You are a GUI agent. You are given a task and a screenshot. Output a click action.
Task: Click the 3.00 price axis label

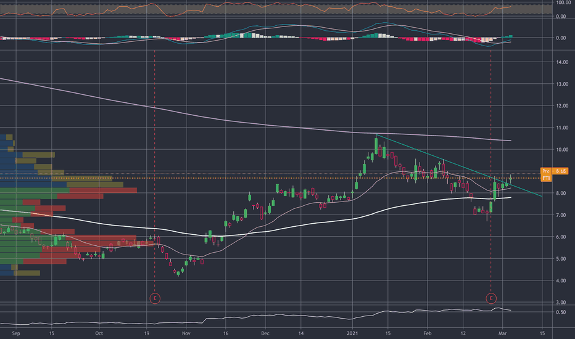562,303
